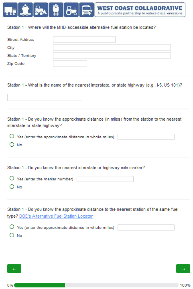Click the tractor icon in header
The height and width of the screenshot is (289, 193).
(x=71, y=10)
